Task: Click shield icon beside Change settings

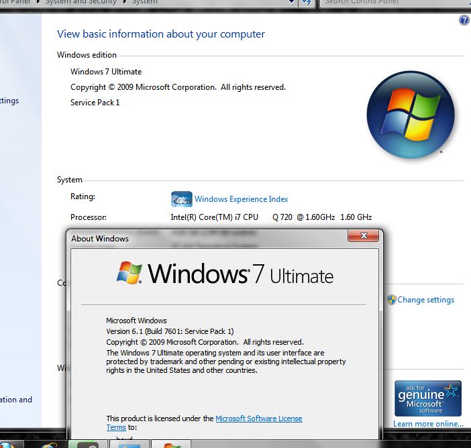Action: click(x=391, y=300)
